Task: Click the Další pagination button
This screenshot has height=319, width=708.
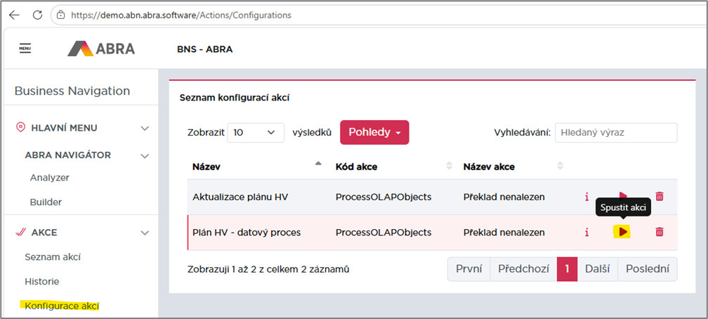Action: click(x=597, y=269)
